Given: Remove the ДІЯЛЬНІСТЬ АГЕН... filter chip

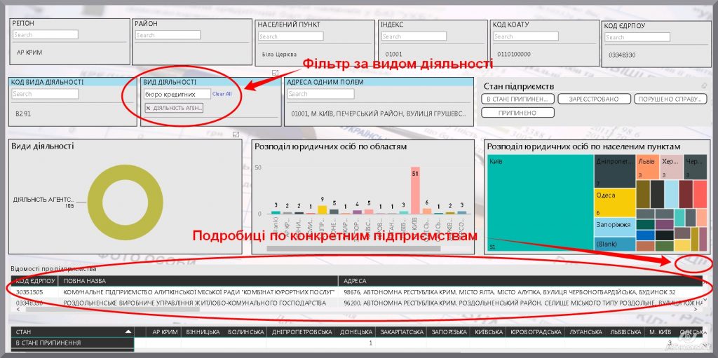Looking at the screenshot, I should (x=149, y=108).
